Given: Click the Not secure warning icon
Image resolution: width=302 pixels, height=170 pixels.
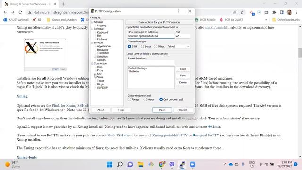Looking at the screenshot, I should (x=30, y=12).
